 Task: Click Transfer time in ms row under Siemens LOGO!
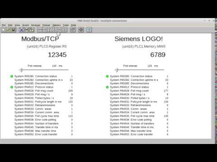[x=139, y=127]
